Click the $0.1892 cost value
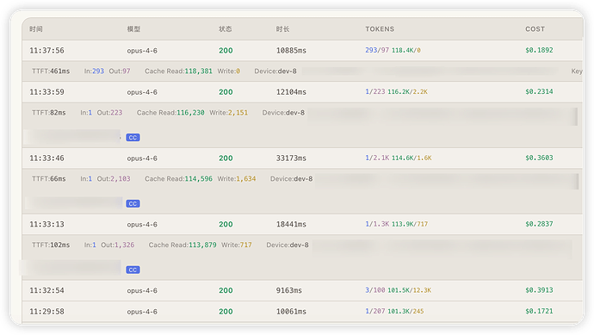 tap(539, 50)
